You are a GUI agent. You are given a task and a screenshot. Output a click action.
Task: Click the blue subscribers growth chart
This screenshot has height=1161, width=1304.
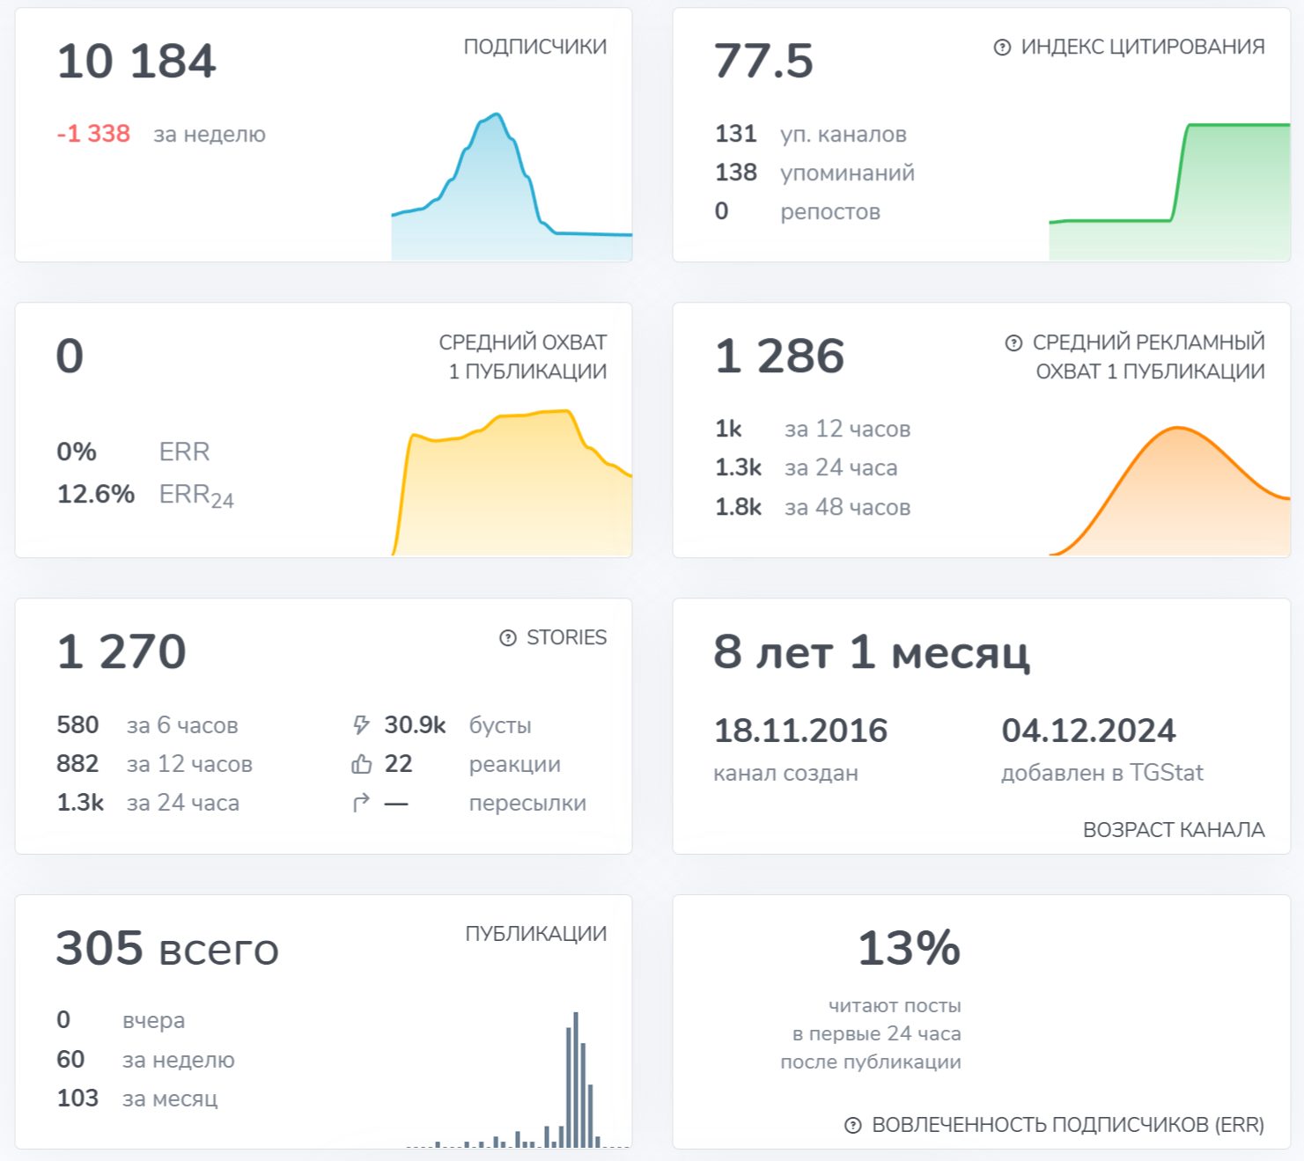[512, 187]
